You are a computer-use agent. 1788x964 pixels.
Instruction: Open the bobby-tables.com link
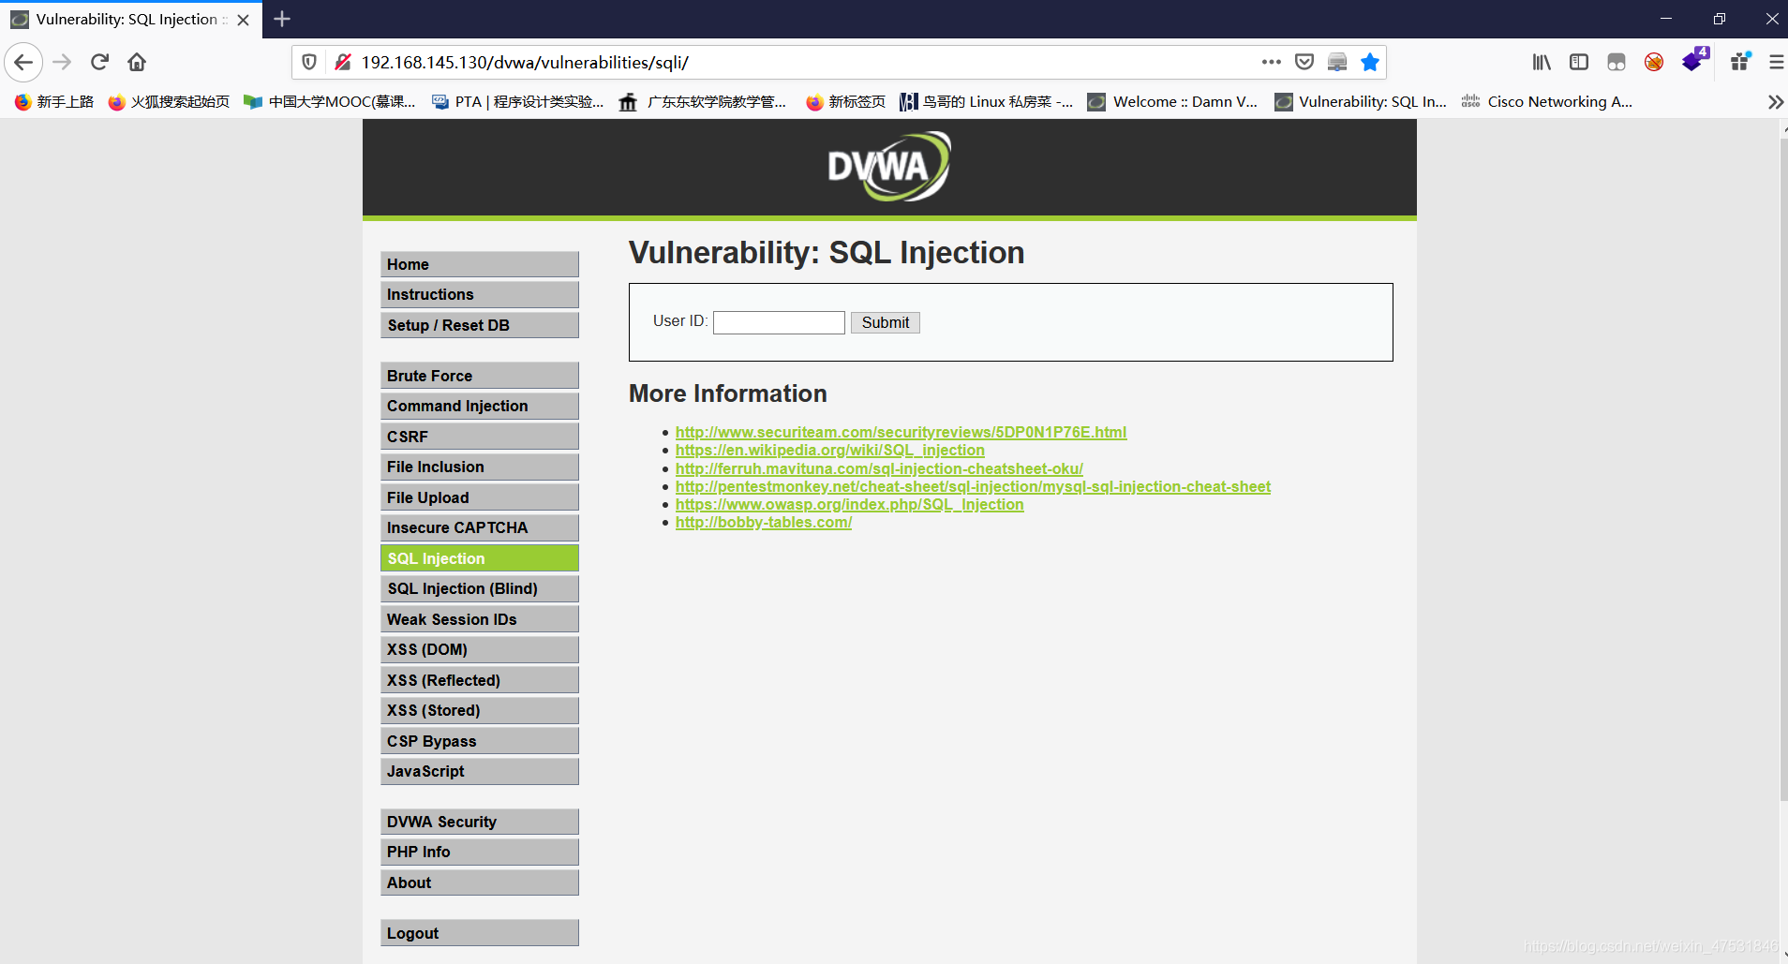tap(764, 522)
